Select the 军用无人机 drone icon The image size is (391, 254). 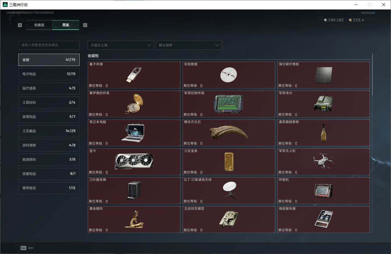[323, 161]
